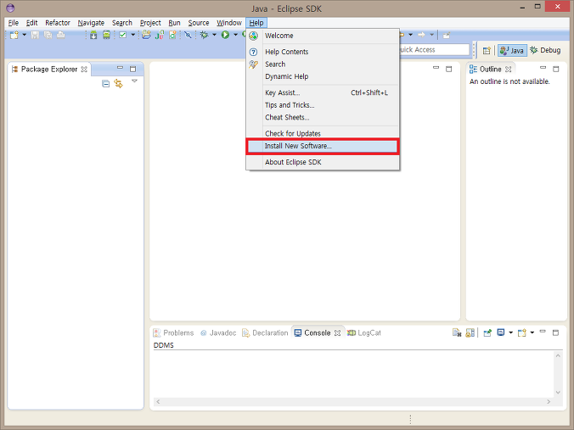Open the New wizard dropdown arrow
Screen dimensions: 574x430
point(24,35)
